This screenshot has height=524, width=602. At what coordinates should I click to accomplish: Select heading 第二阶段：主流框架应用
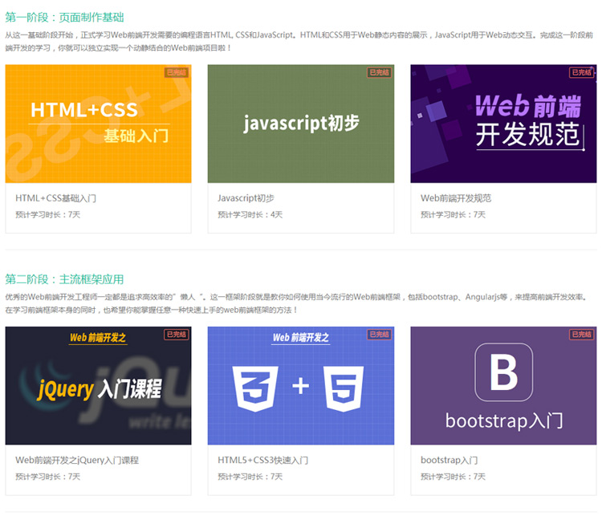(64, 279)
